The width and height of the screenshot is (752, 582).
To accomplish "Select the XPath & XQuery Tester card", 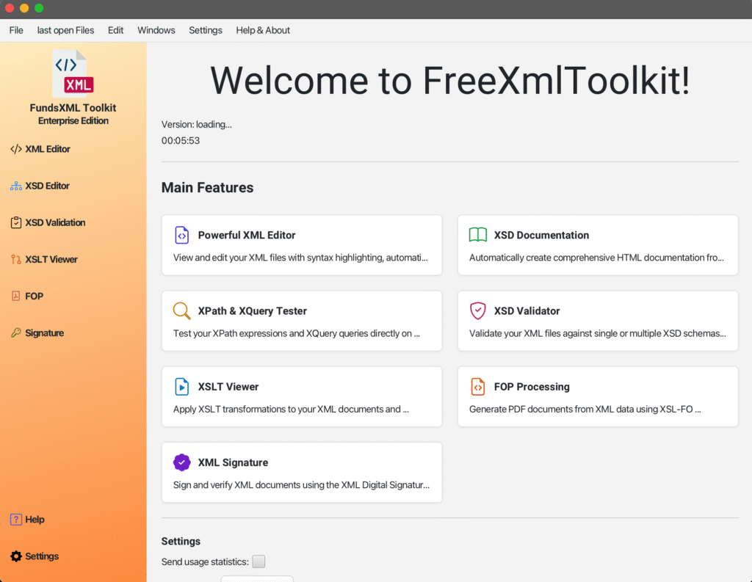I will (x=302, y=321).
